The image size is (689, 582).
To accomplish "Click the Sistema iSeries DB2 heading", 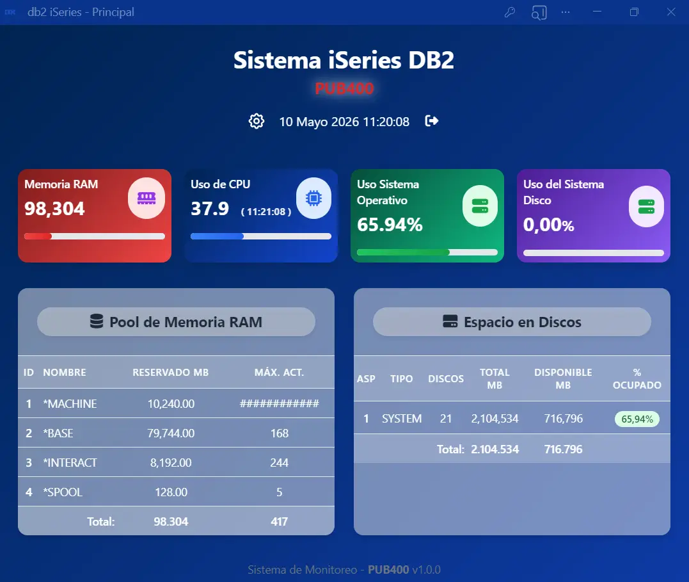I will pos(344,60).
